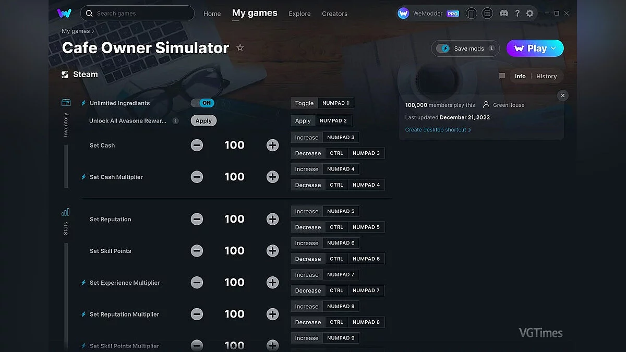Screen dimensions: 626x352
Task: Click the WeMod logo icon
Action: pos(65,13)
